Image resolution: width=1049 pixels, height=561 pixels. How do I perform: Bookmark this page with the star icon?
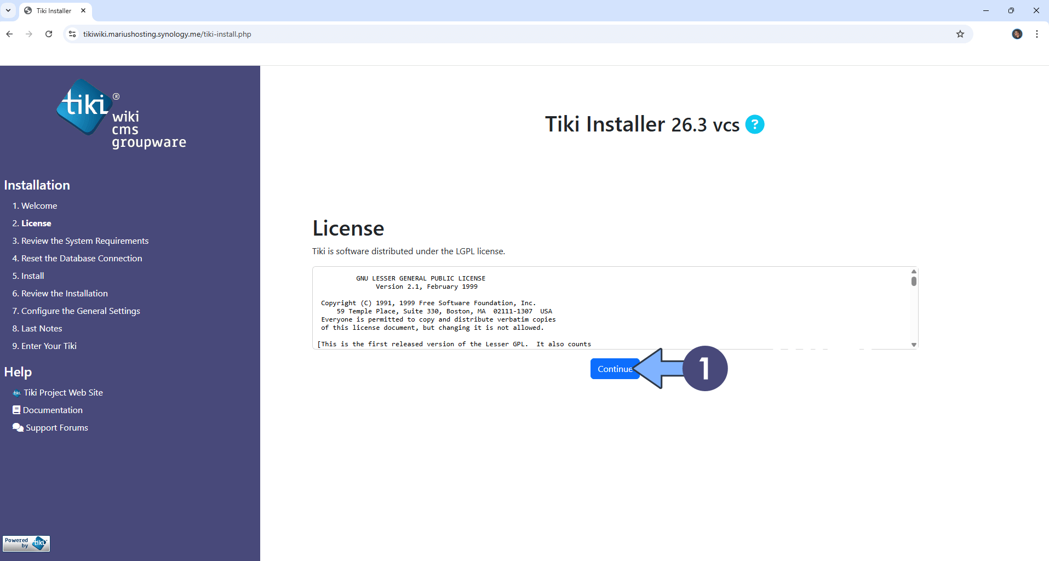pos(960,34)
